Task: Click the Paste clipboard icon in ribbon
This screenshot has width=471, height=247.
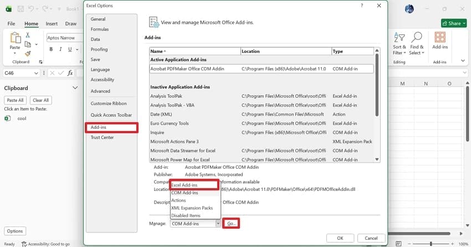Action: [x=15, y=38]
